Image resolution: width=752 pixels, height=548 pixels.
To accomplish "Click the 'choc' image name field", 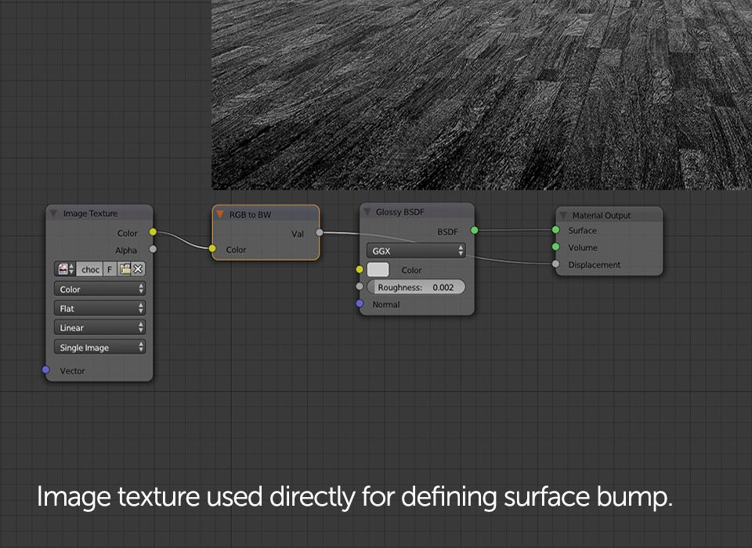I will point(89,269).
